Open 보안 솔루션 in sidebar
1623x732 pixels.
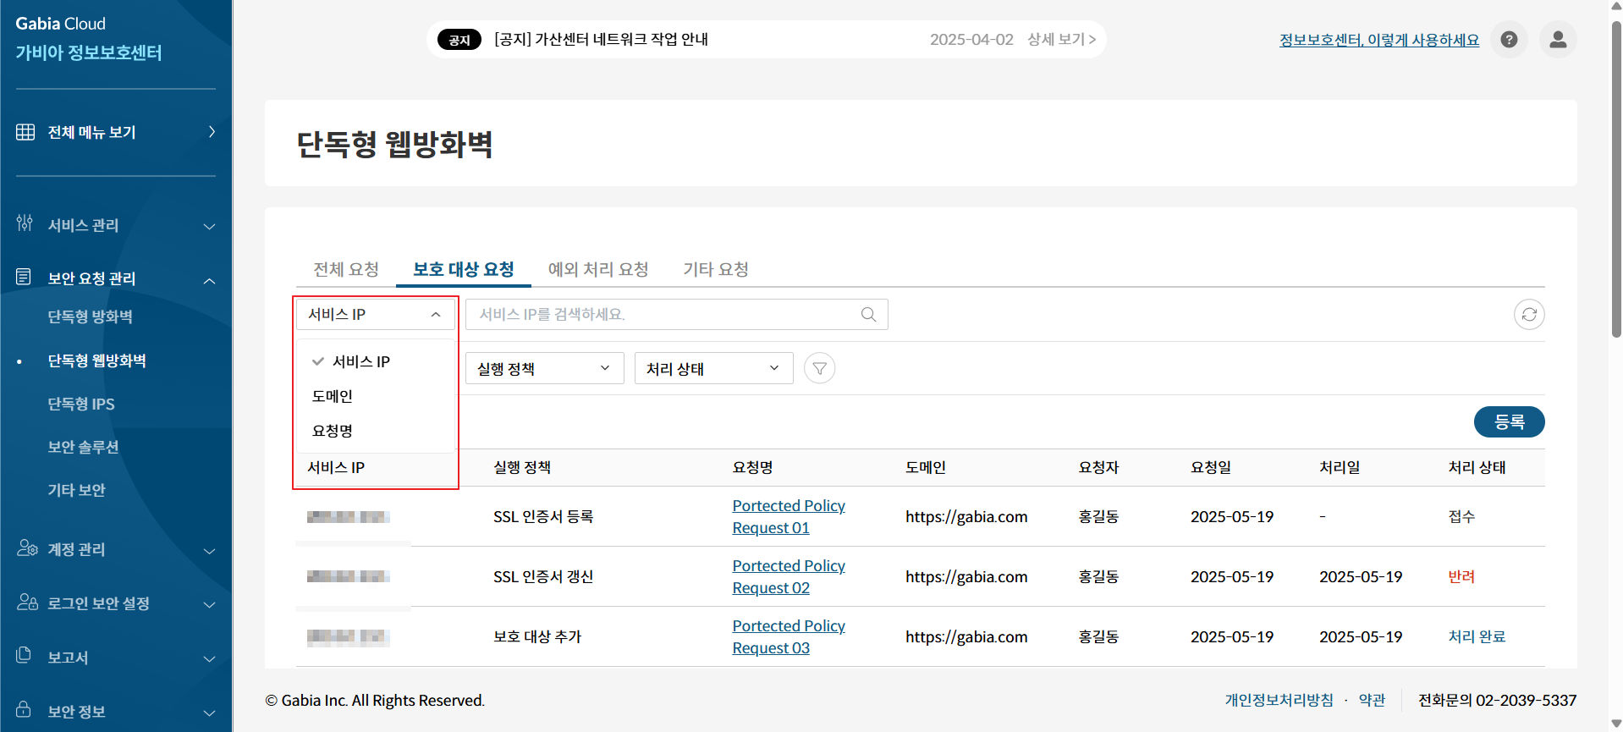83,447
